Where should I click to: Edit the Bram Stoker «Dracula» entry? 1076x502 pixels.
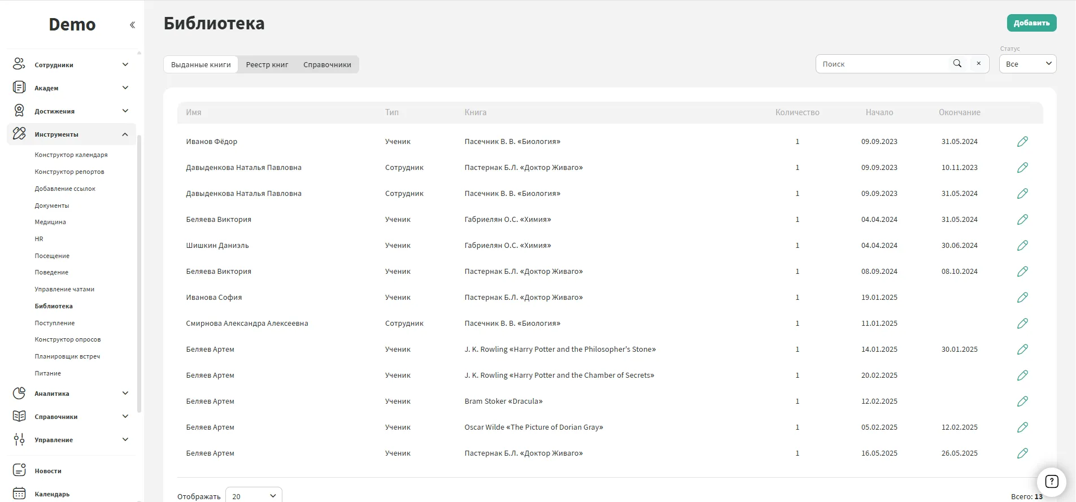(1022, 401)
